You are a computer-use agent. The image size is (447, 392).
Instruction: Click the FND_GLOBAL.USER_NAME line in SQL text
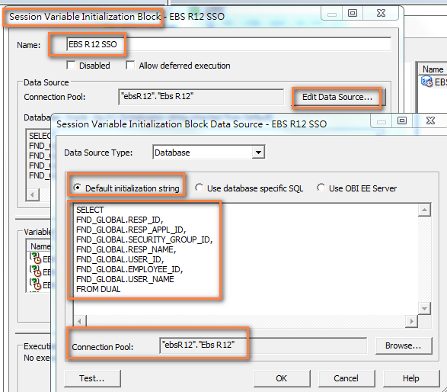[125, 279]
